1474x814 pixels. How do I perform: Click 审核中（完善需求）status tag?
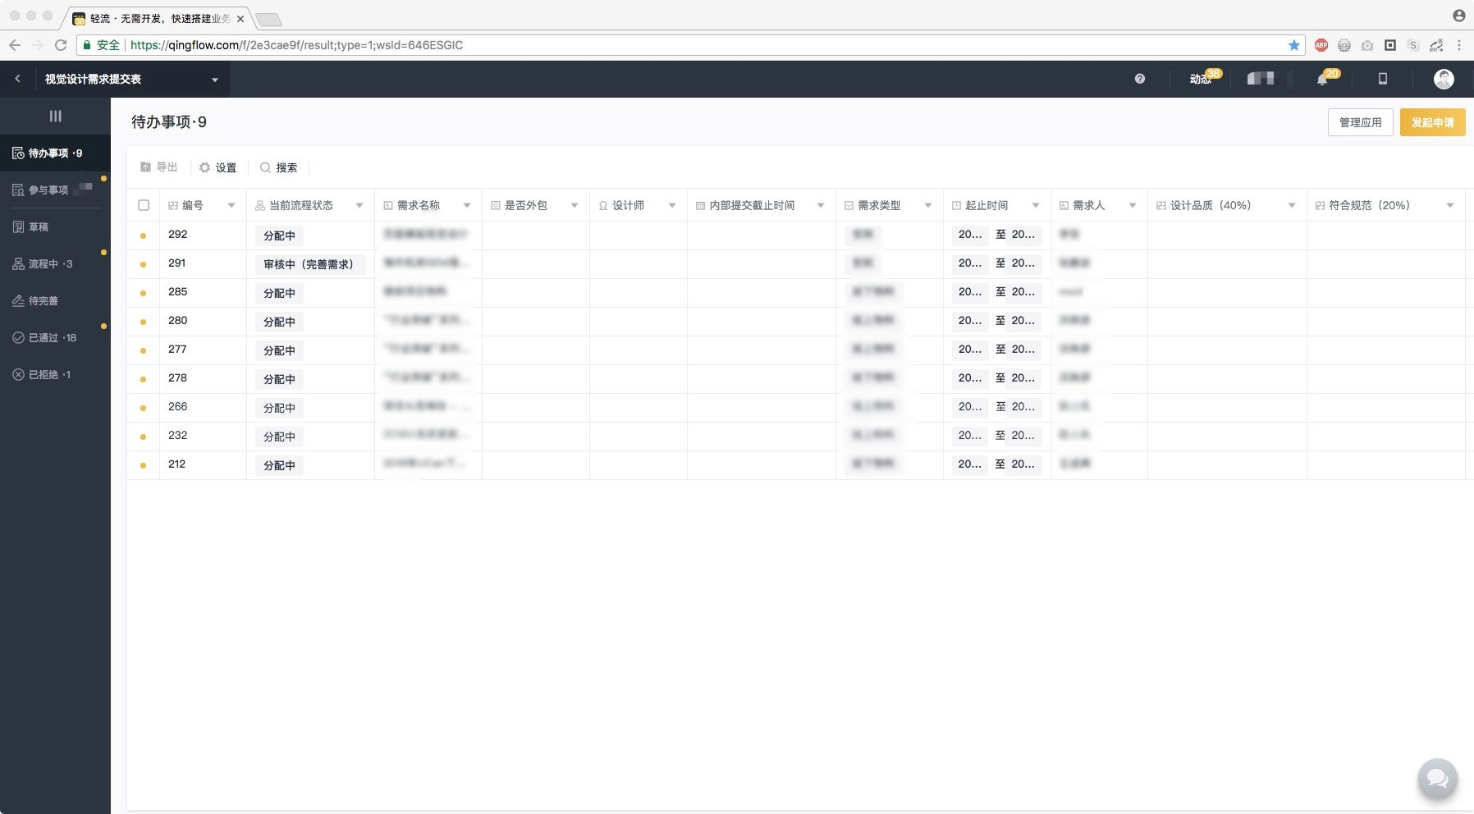tap(309, 264)
